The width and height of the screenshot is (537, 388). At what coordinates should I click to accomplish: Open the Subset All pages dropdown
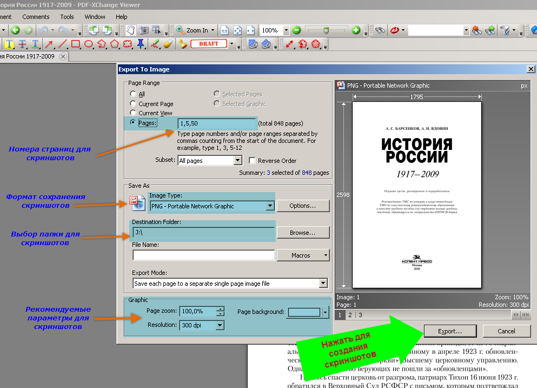pyautogui.click(x=238, y=160)
